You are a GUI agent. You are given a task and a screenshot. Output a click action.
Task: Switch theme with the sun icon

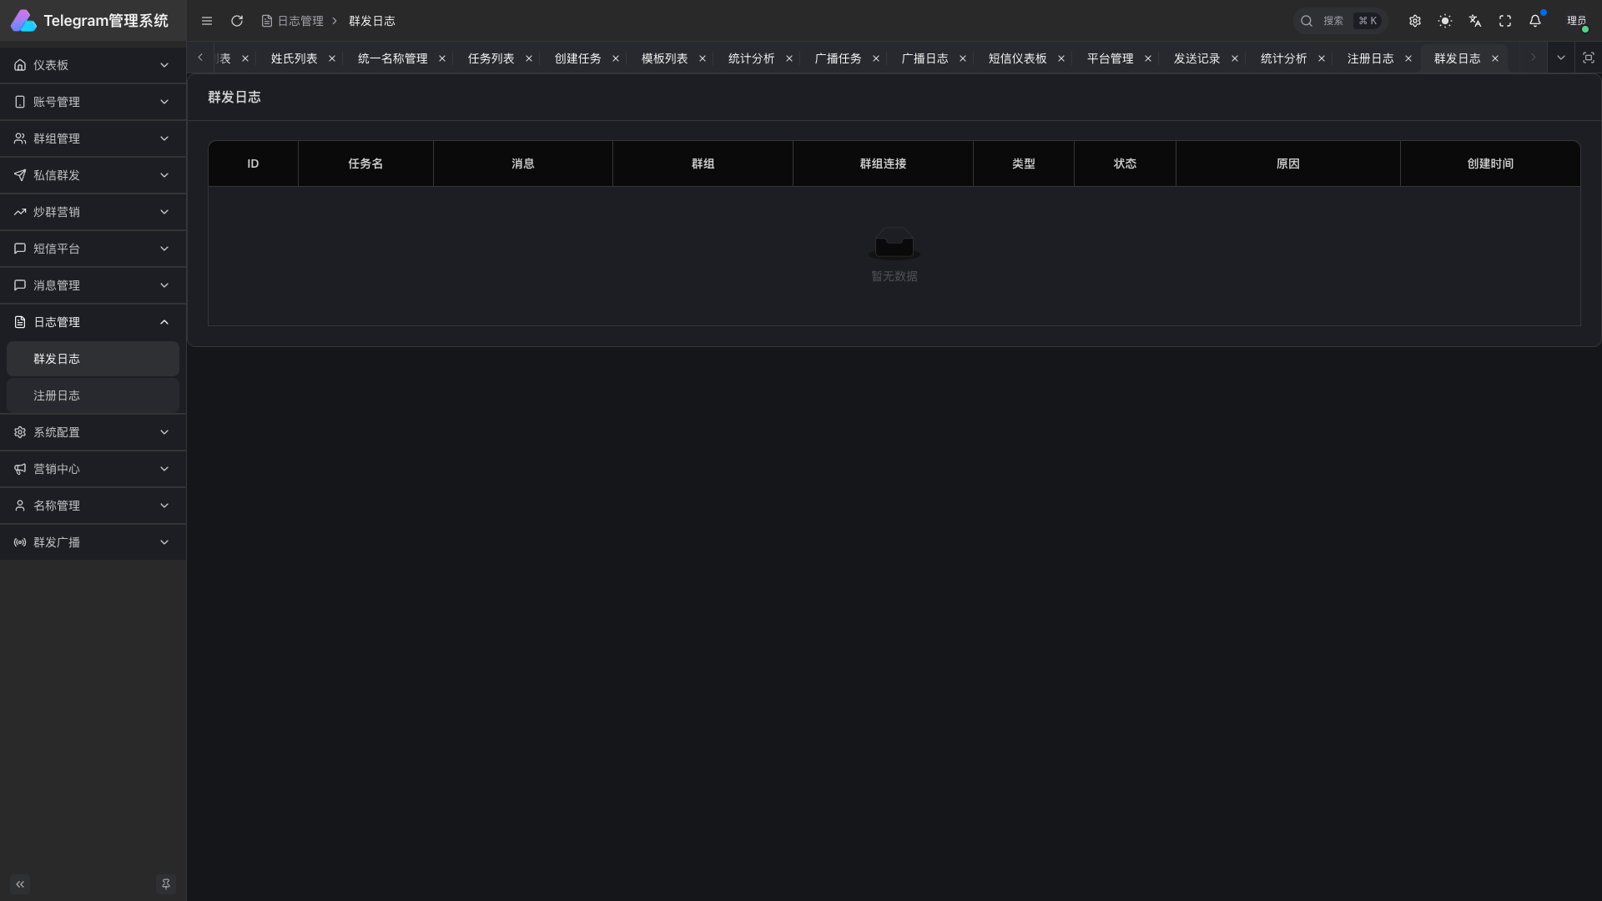[x=1445, y=21]
